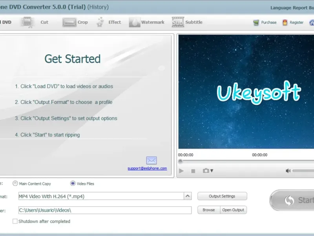
Task: Click the Purchase label text
Action: coord(269,22)
